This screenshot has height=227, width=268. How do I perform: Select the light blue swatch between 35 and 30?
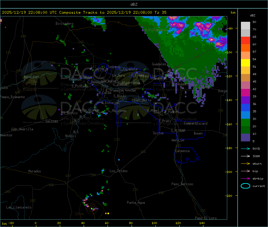[x=245, y=115]
